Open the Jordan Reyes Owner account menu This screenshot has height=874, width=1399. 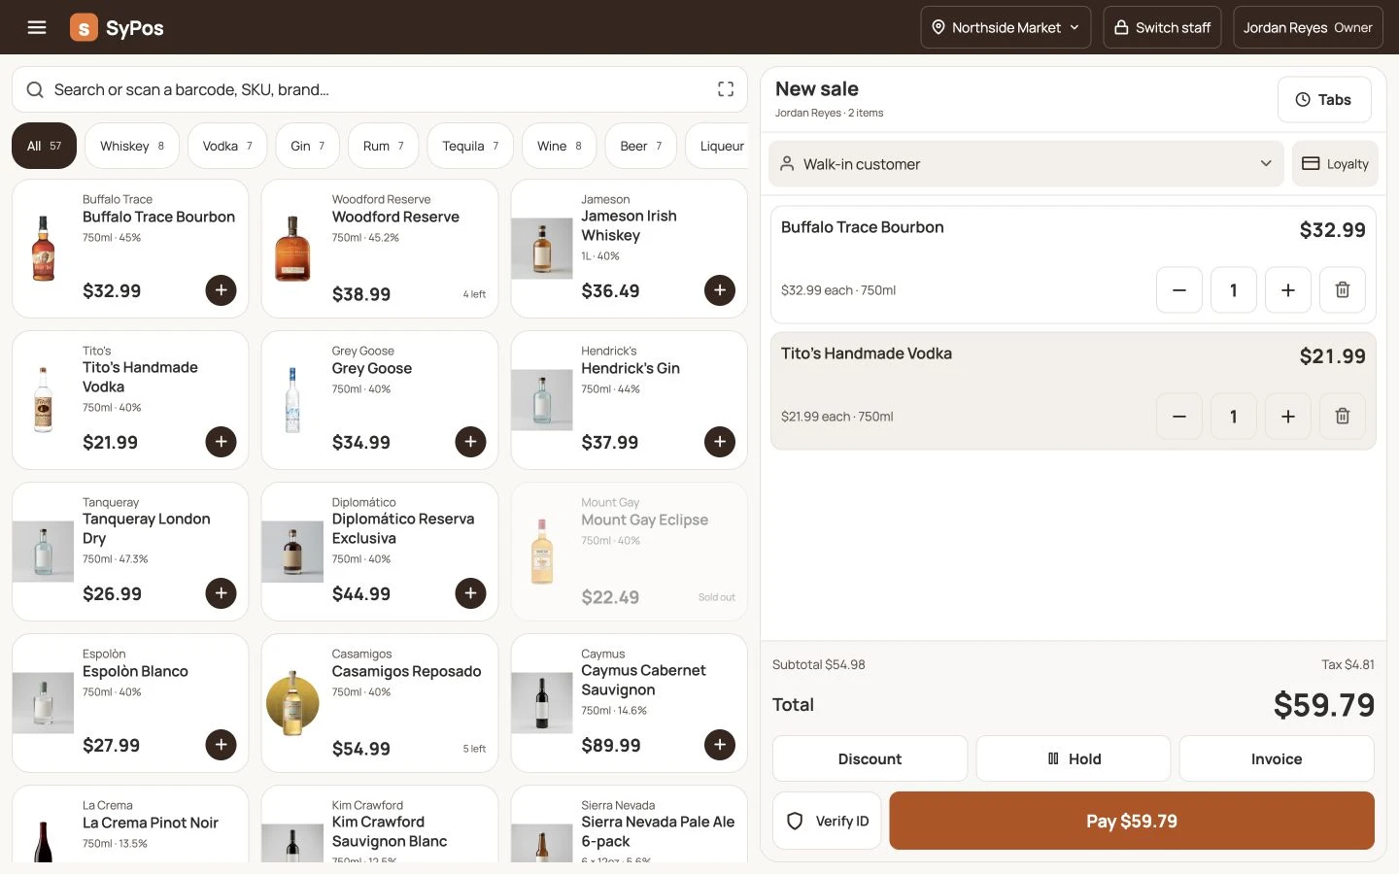tap(1308, 27)
